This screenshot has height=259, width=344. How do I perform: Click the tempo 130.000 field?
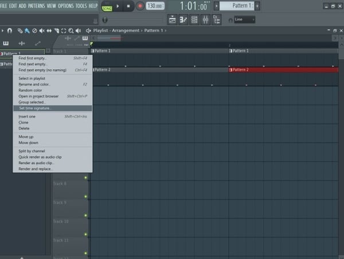click(x=155, y=6)
